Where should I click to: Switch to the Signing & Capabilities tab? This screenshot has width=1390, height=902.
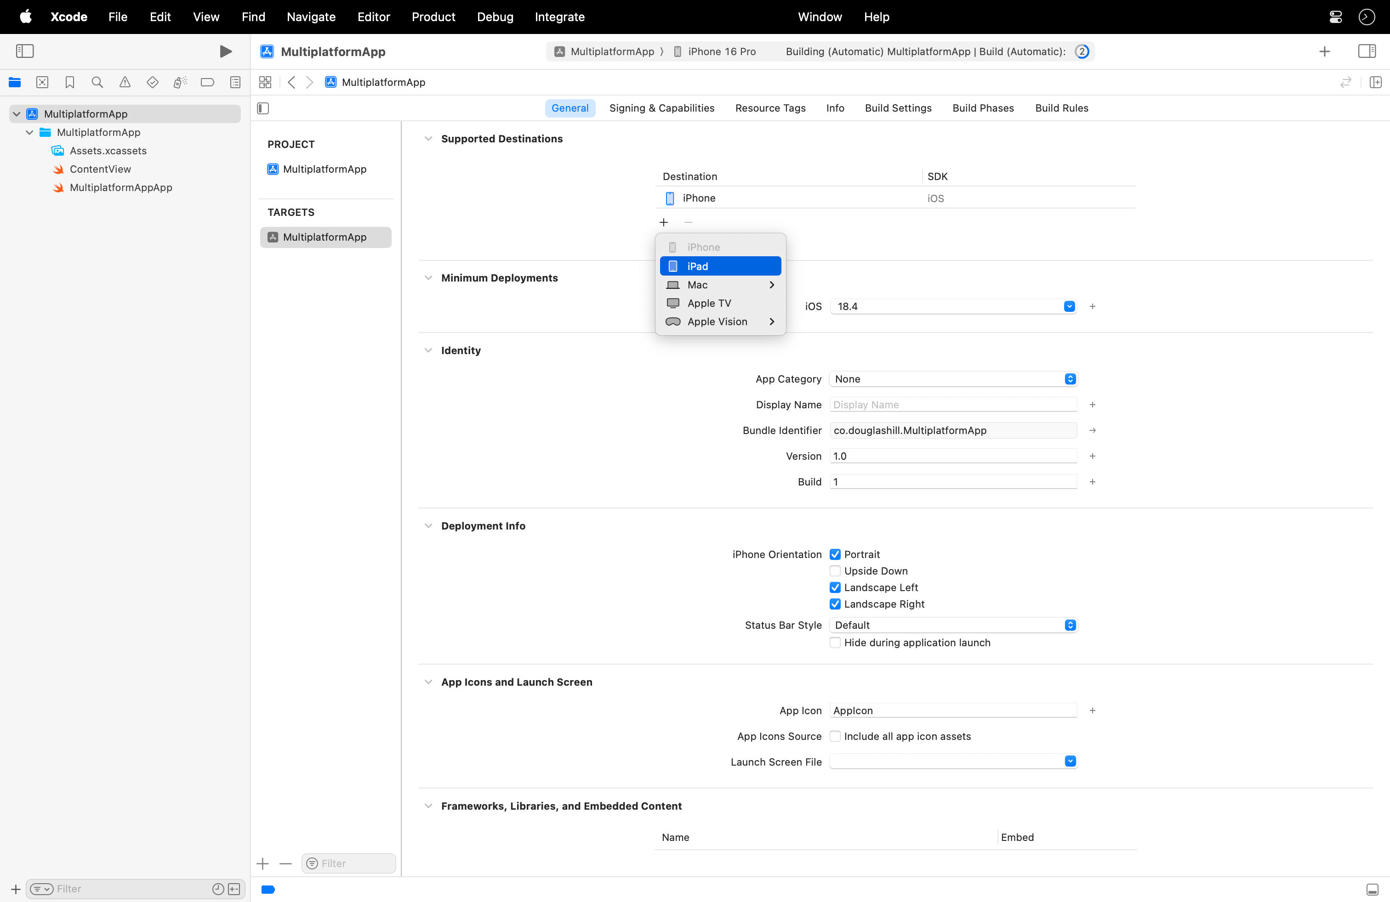[x=662, y=108]
